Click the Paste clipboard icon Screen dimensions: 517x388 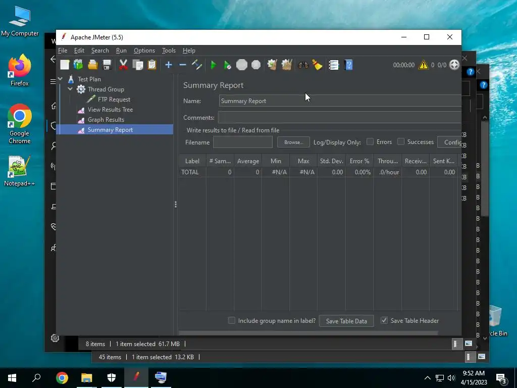point(151,65)
